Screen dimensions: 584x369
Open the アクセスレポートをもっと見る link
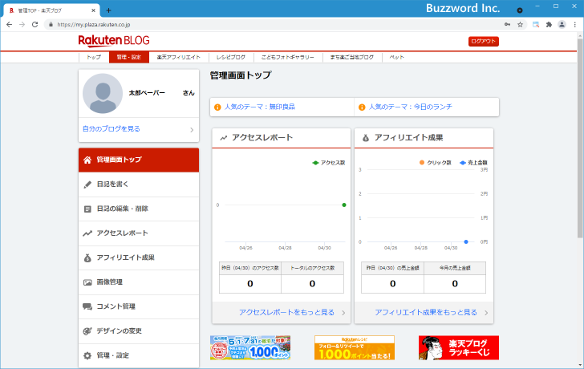pos(287,312)
